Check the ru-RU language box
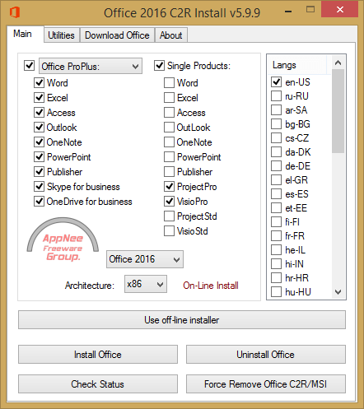 pyautogui.click(x=276, y=96)
